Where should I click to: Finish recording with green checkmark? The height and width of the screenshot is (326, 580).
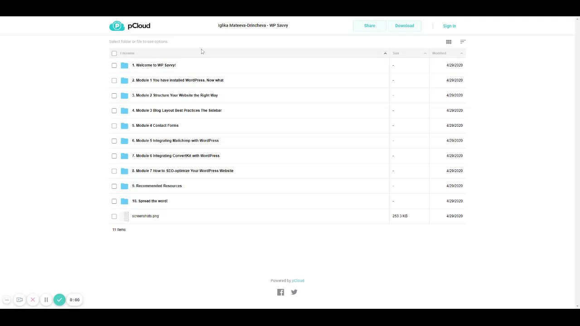tap(59, 300)
